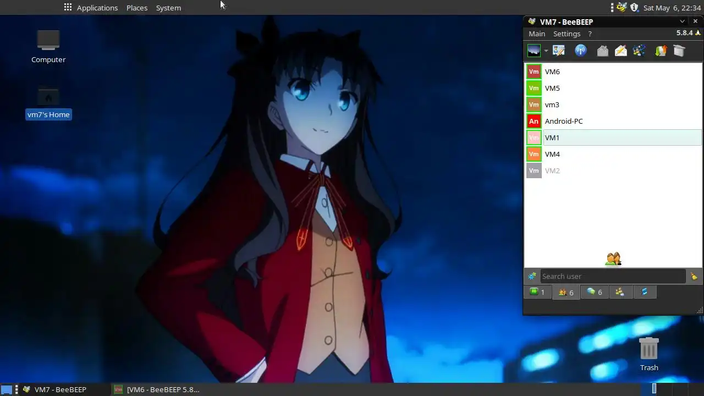Click the user avatar/status picture in toolbar

tap(533, 51)
